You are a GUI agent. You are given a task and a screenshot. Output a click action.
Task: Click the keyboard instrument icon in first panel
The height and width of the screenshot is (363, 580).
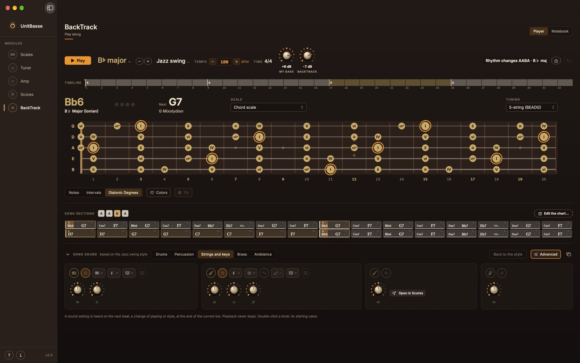[74, 273]
